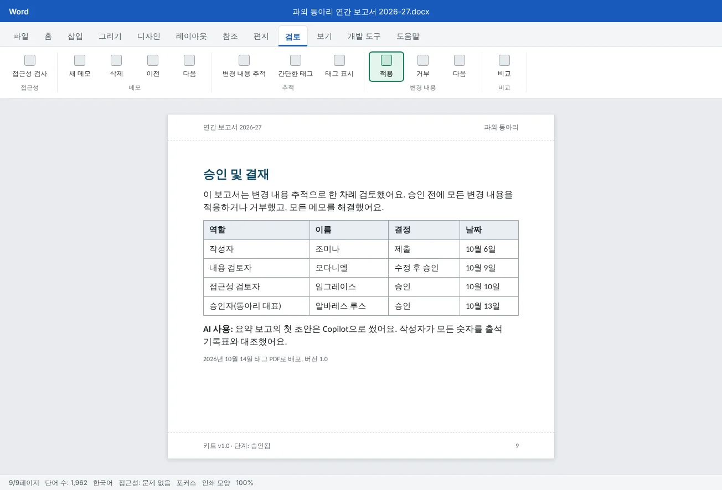The image size is (722, 490).
Task: Click the 100% zoom level
Action: click(x=244, y=483)
